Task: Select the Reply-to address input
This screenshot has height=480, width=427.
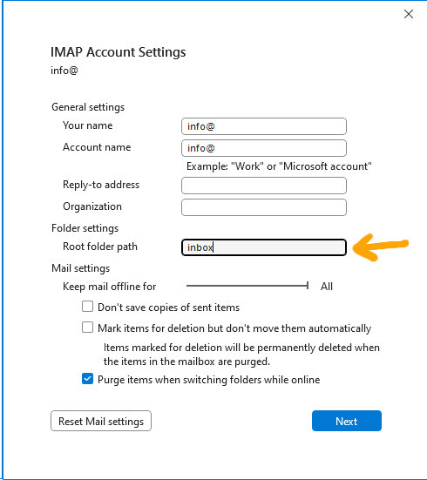Action: point(264,186)
